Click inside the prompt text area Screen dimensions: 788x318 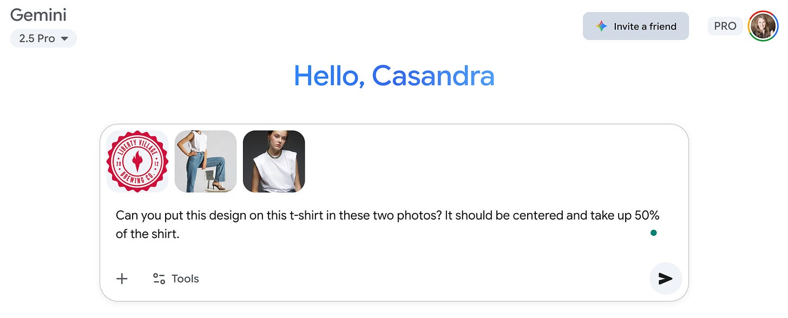379,224
